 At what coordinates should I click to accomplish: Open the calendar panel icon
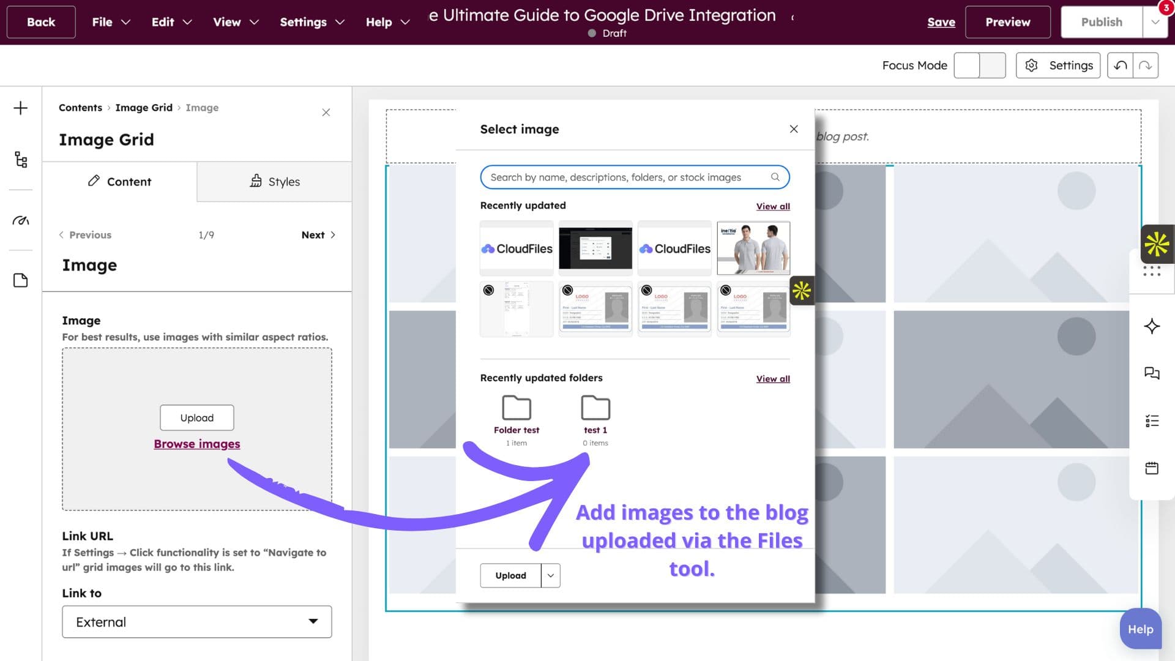[1152, 468]
